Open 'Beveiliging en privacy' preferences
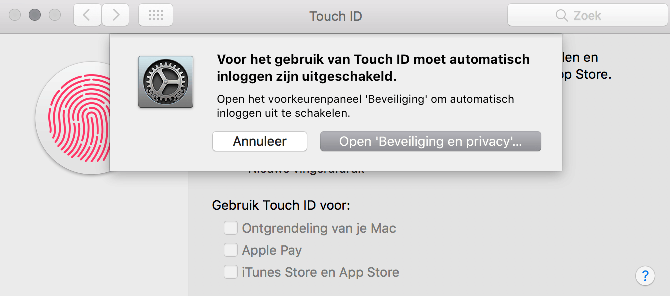The height and width of the screenshot is (296, 670). (430, 141)
